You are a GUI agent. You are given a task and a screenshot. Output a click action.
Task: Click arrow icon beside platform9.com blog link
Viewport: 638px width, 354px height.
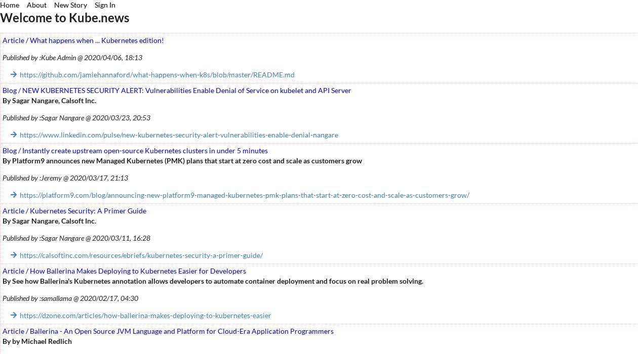click(x=14, y=195)
